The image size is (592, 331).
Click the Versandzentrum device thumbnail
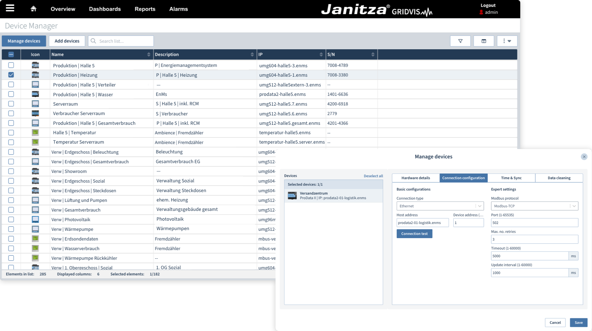292,196
